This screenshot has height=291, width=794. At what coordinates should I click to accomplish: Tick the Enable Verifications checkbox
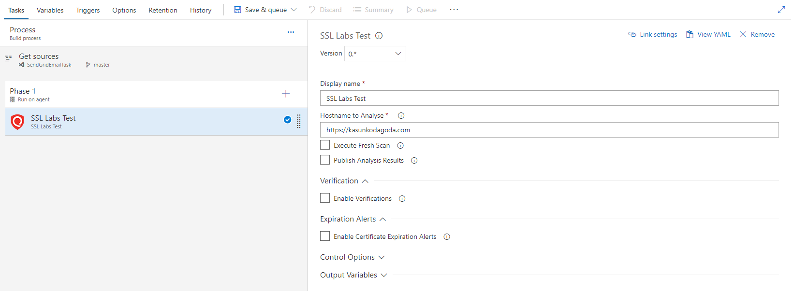coord(325,198)
